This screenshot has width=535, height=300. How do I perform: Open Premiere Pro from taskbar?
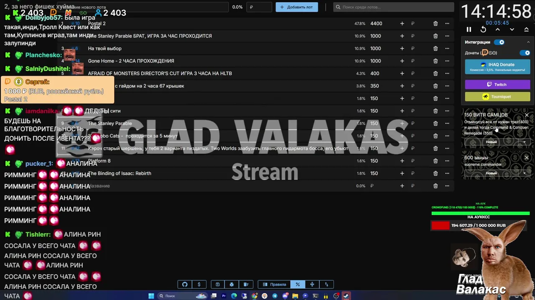pos(224,296)
